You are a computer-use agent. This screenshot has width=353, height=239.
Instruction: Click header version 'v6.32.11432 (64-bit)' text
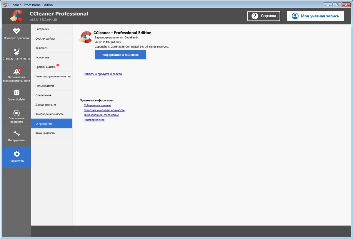click(x=43, y=20)
